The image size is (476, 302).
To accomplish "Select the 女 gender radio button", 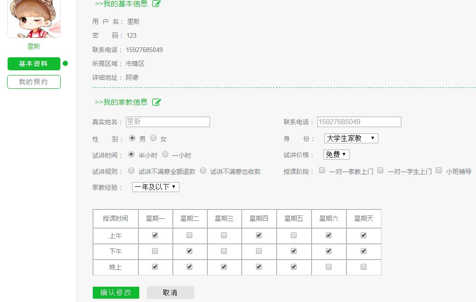I will pos(154,138).
